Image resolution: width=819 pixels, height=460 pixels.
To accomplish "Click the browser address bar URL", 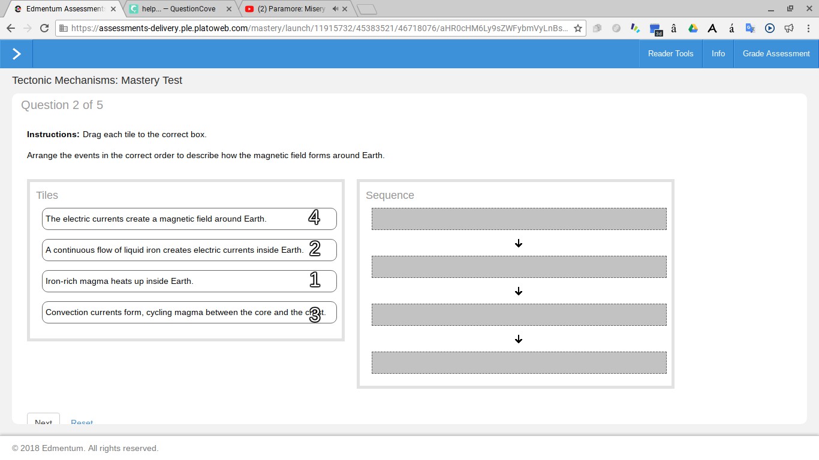I will 318,28.
